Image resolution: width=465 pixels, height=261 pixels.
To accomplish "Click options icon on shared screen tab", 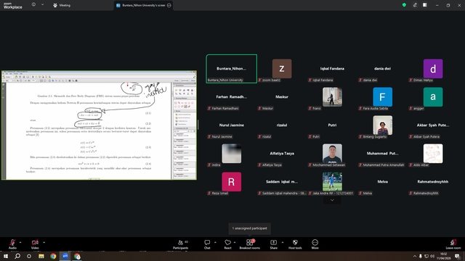I will tap(169, 5).
